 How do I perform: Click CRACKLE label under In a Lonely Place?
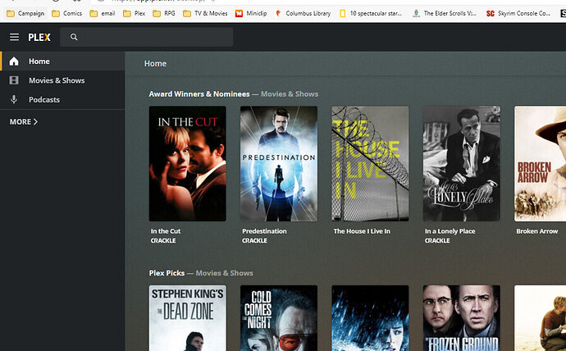[437, 240]
